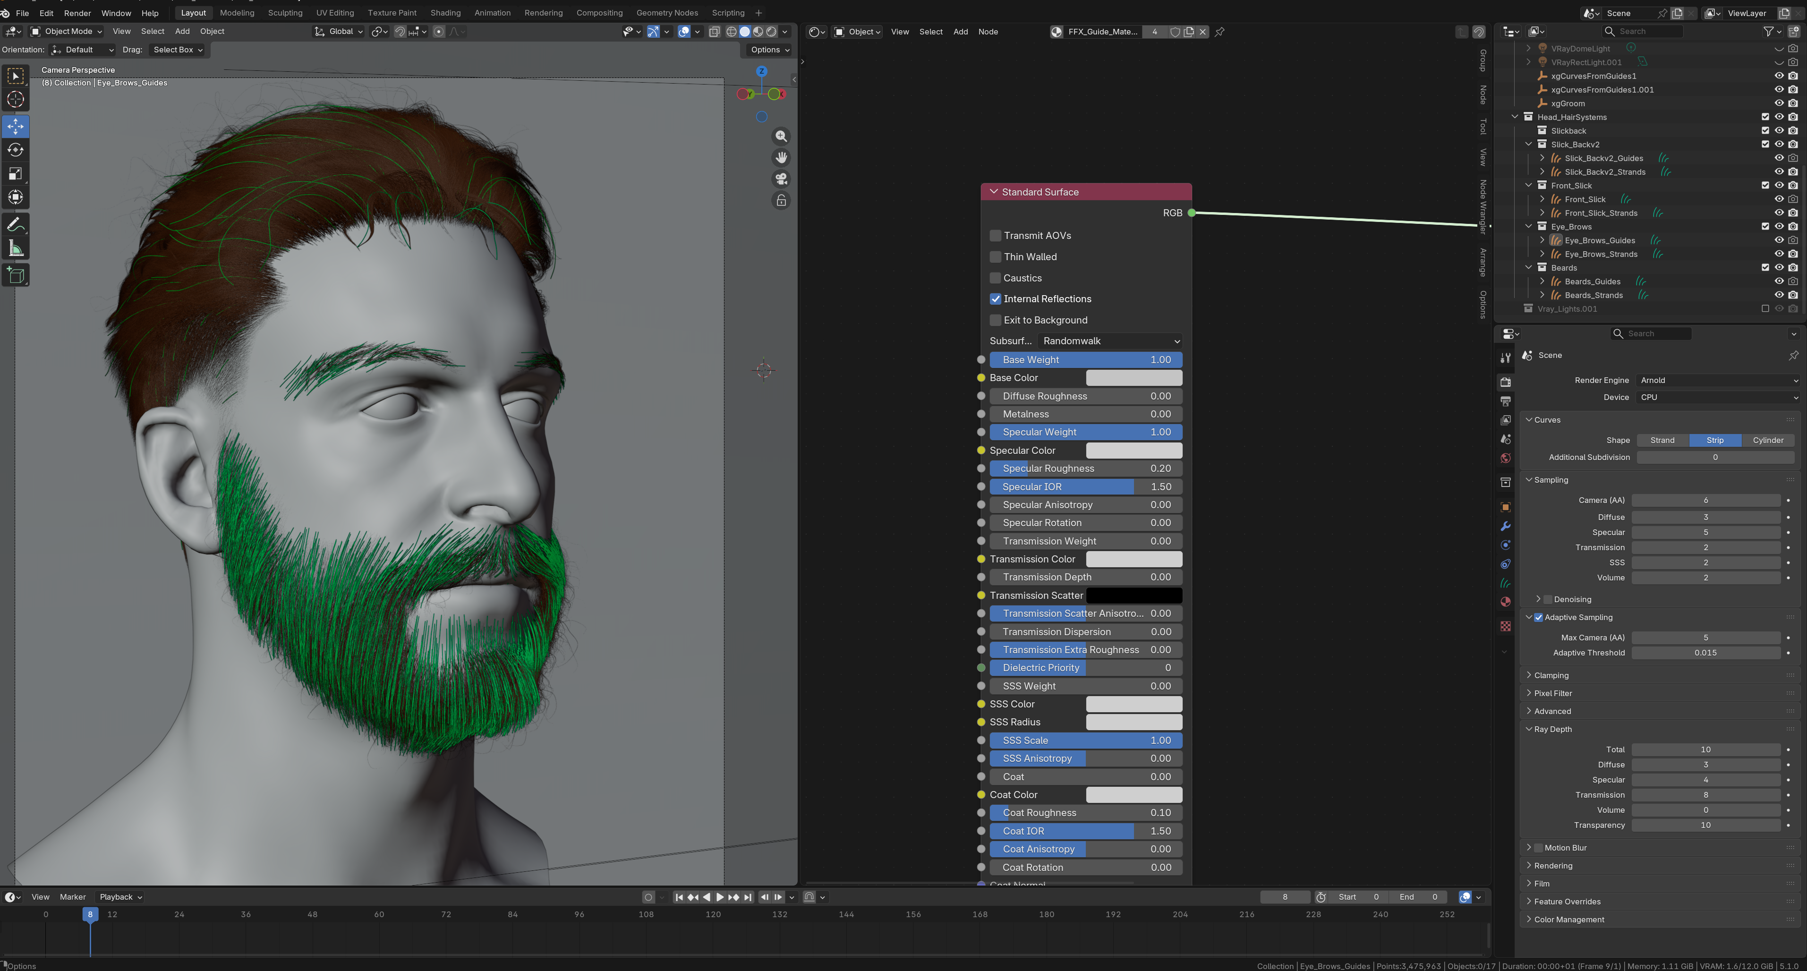Jump to the timeline end frame
Screen dimensions: 1807x971
pyautogui.click(x=748, y=897)
